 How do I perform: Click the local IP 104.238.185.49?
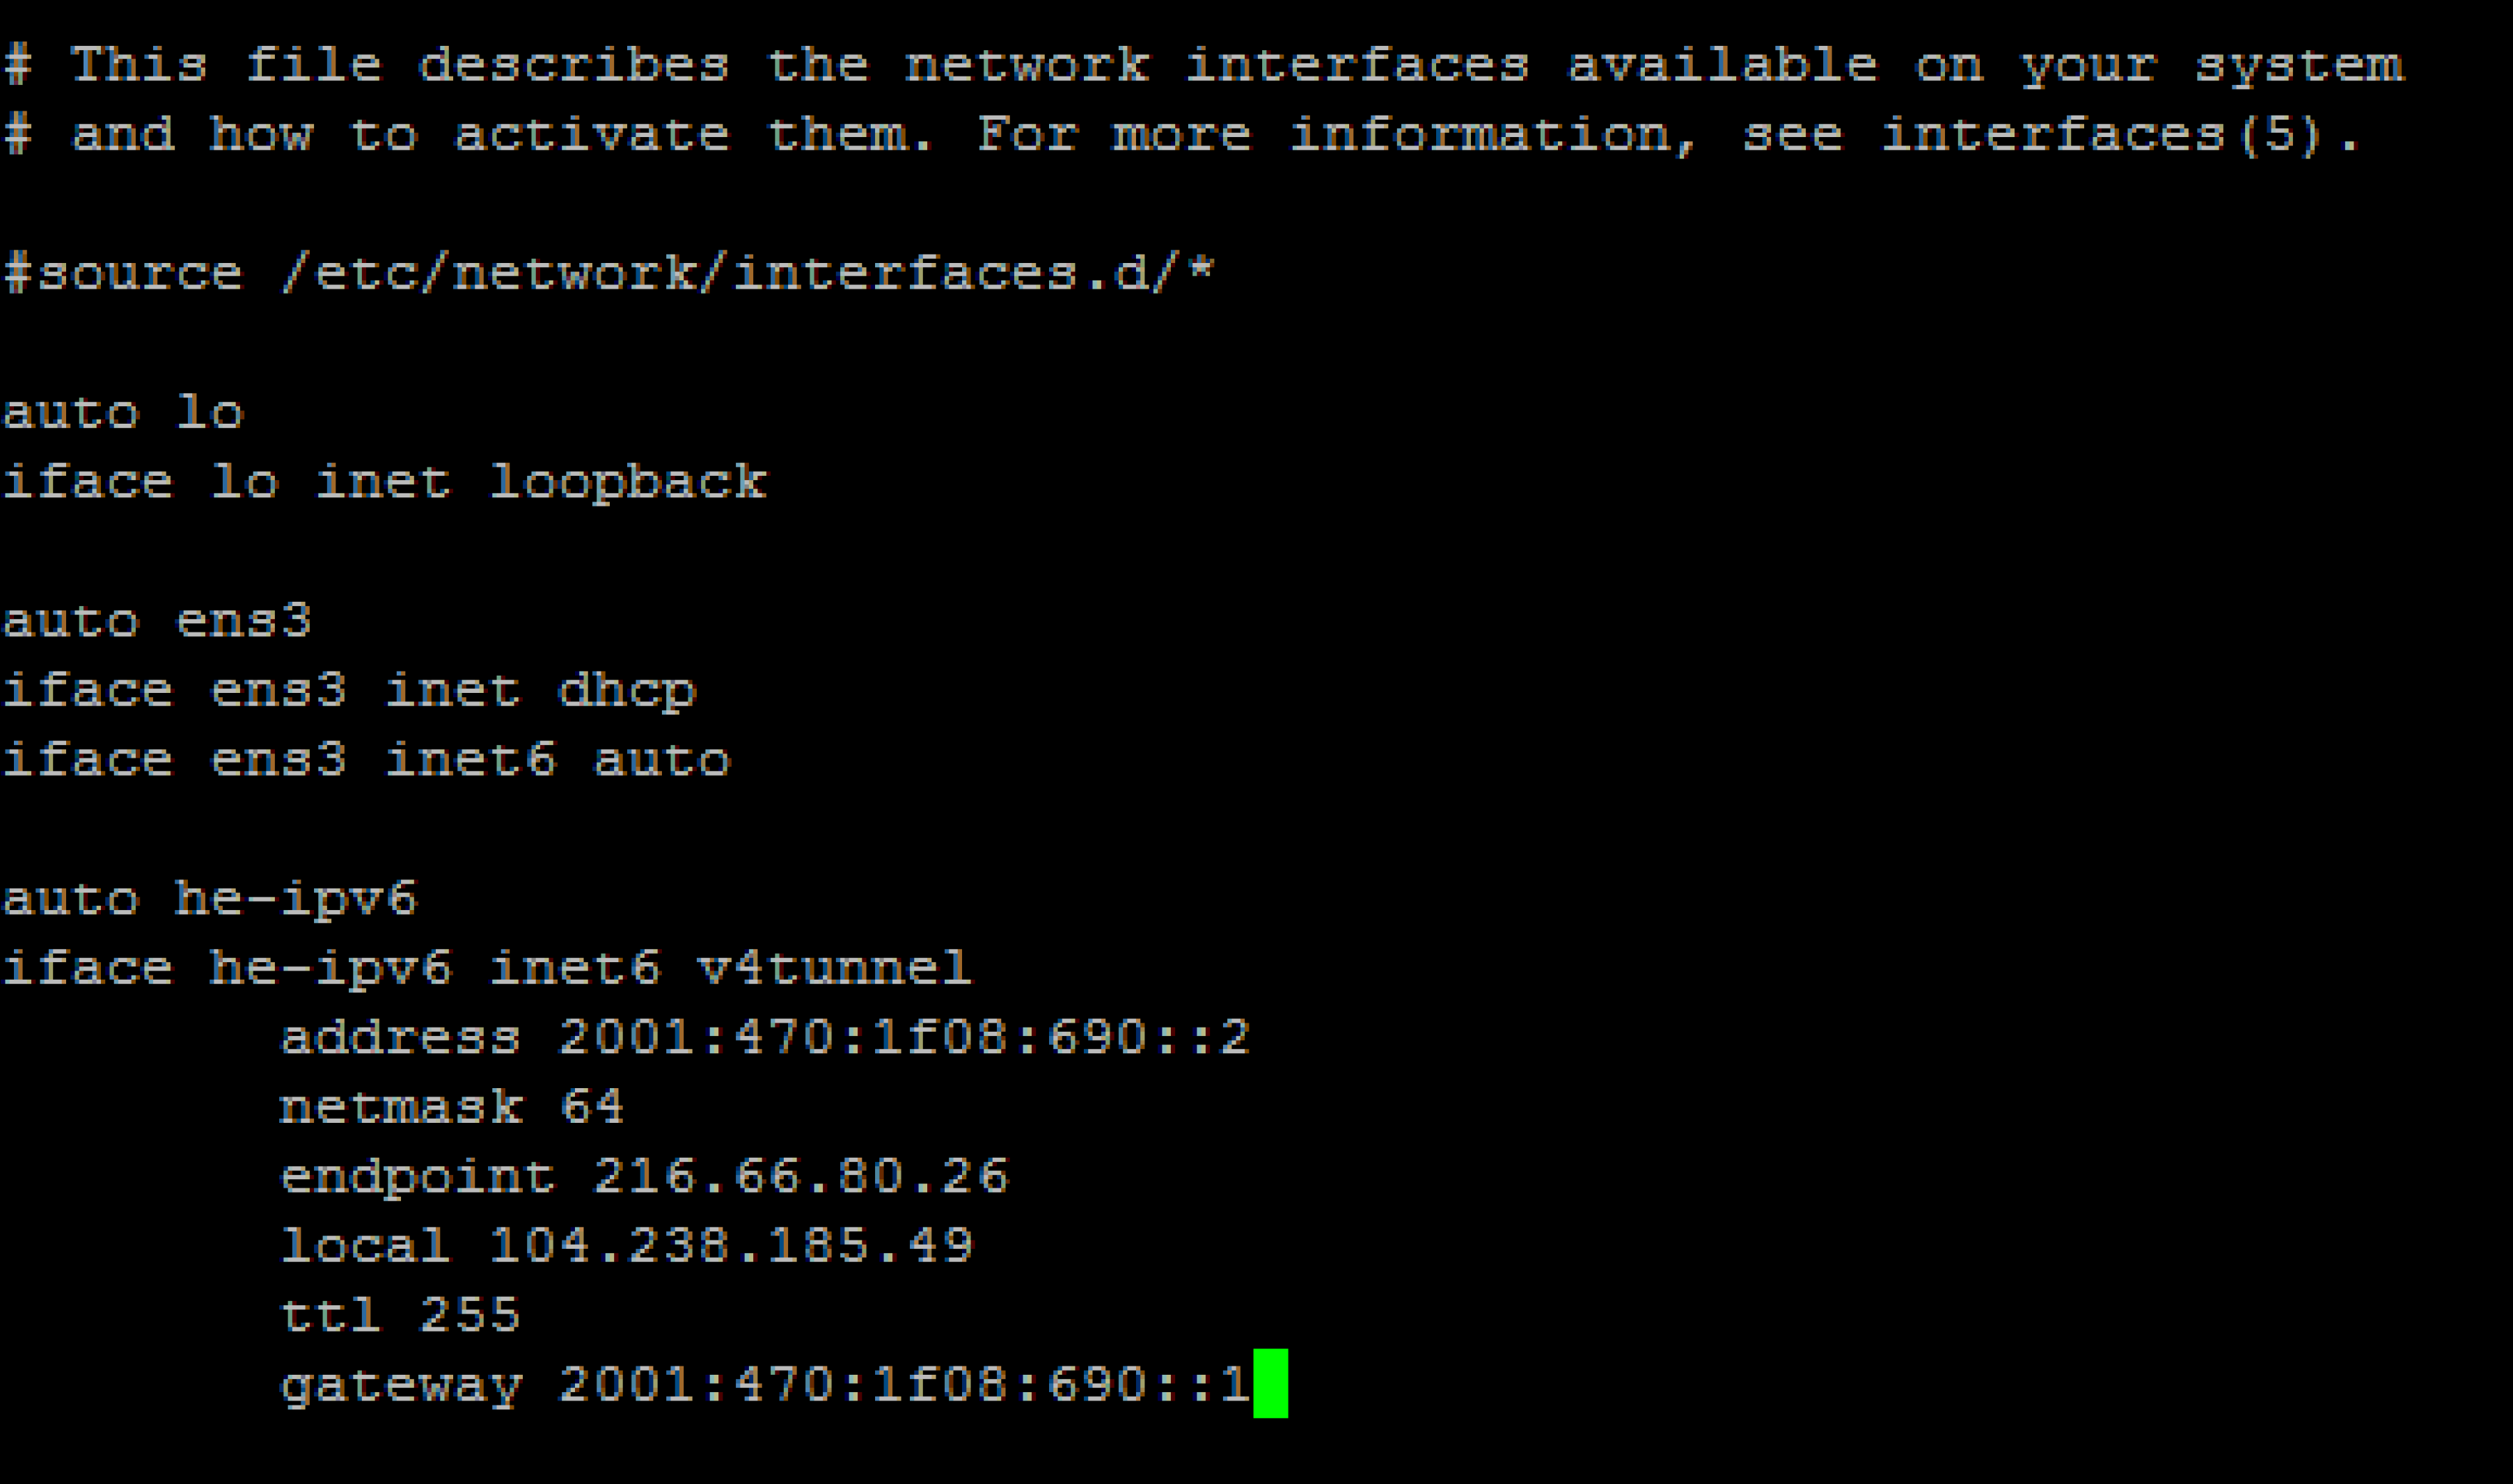[730, 1245]
